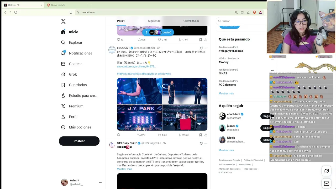Click the #JYPark hashtag
The width and height of the screenshot is (336, 189).
pos(122,74)
